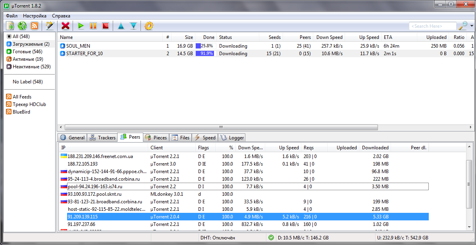Sort peers by Flags column header
Viewport: 476px width, 245px height.
tap(206, 148)
